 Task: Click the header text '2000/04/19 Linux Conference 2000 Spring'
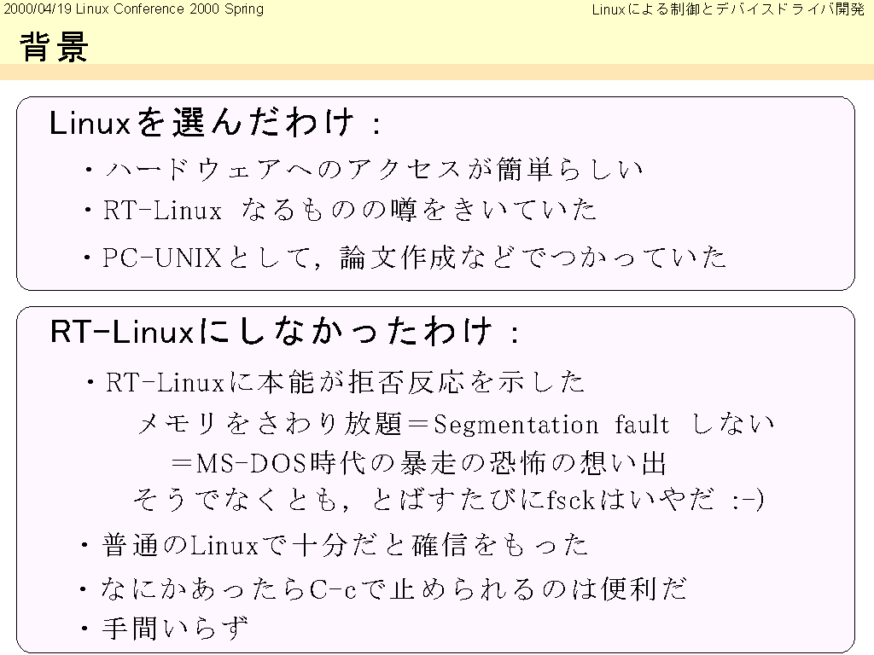[133, 9]
